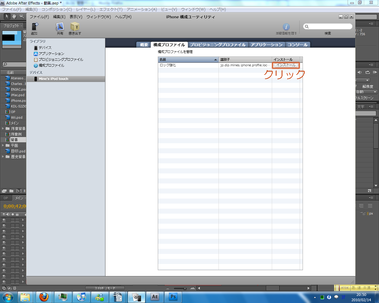
Task: Open After Effects コンポジション(C) menu
Action: click(x=57, y=9)
